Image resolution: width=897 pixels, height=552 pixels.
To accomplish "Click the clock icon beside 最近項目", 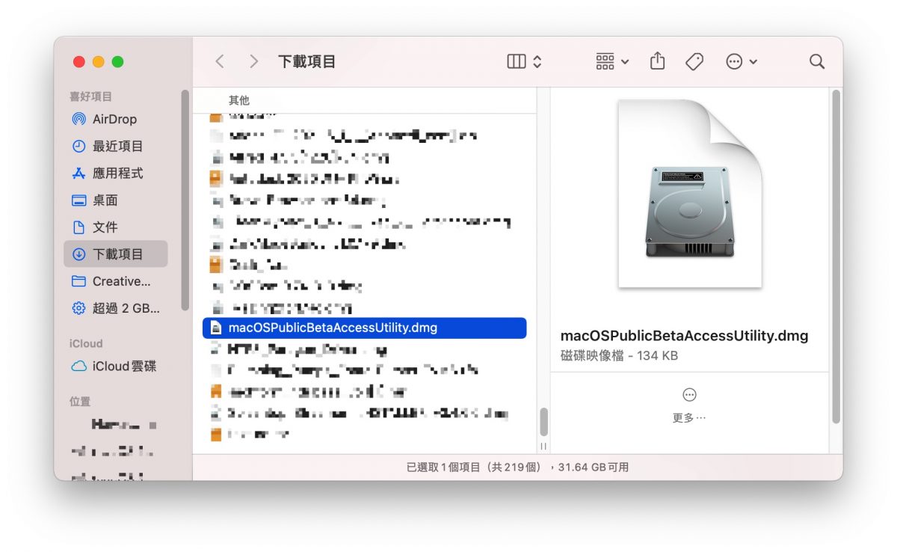I will point(78,146).
